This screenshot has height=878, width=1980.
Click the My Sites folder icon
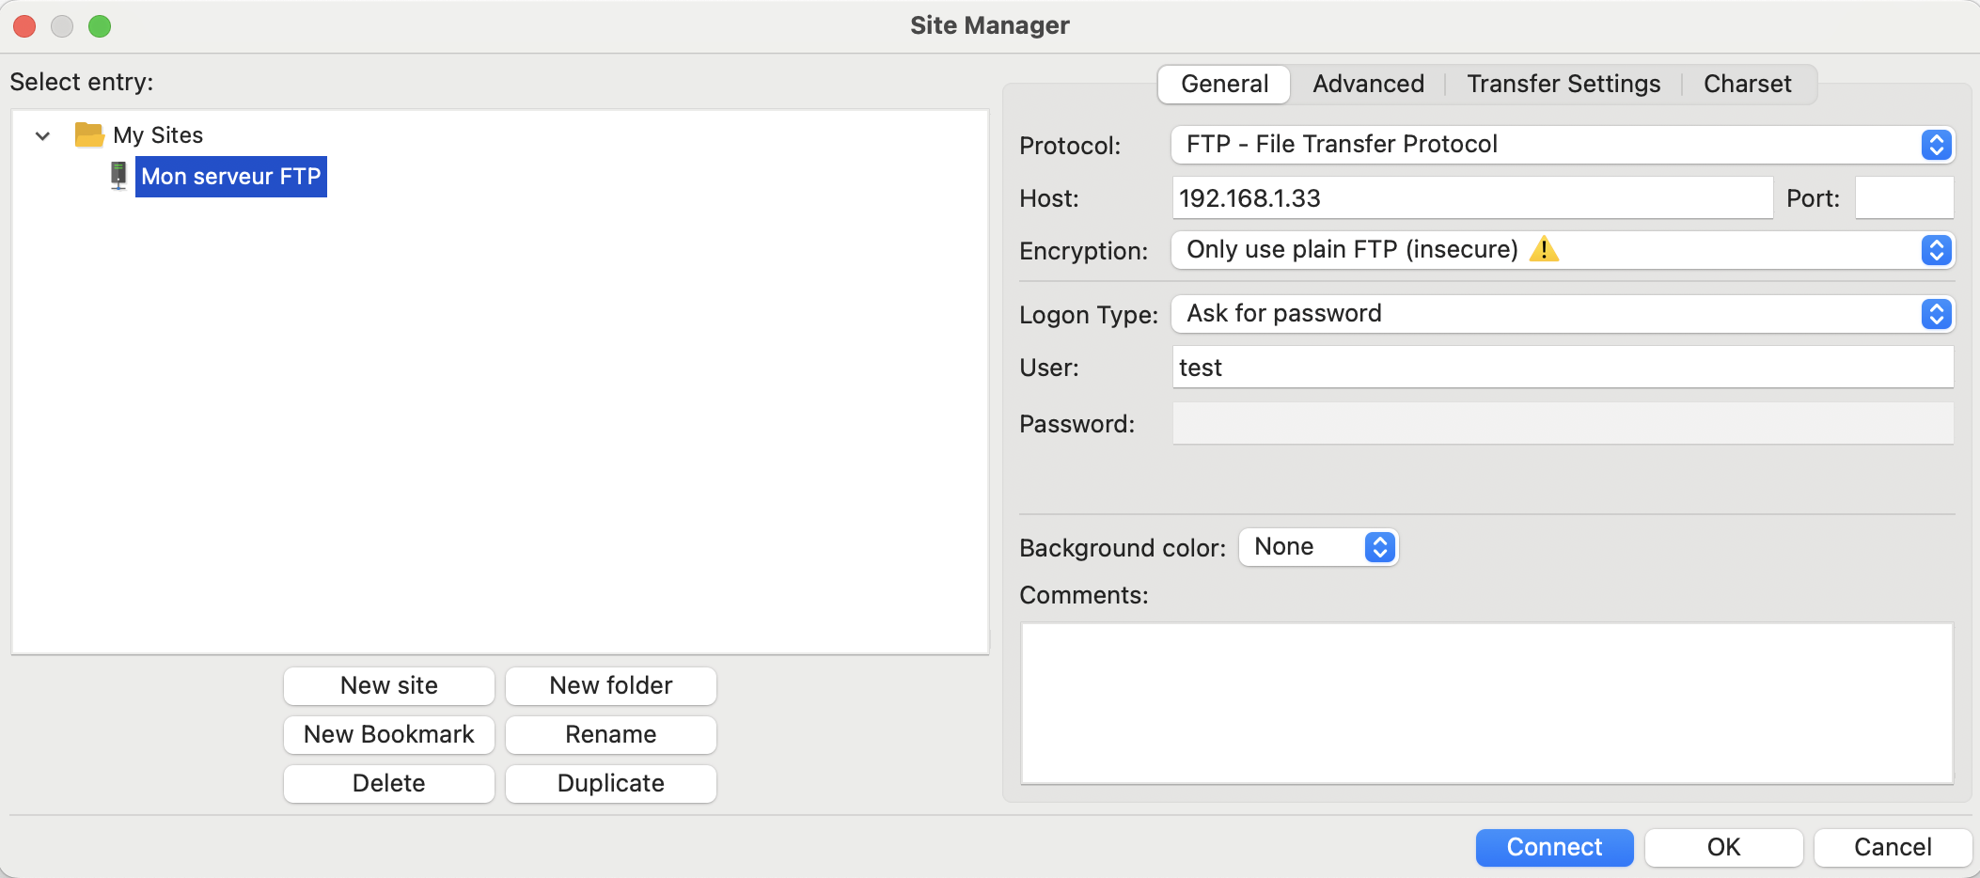click(89, 135)
